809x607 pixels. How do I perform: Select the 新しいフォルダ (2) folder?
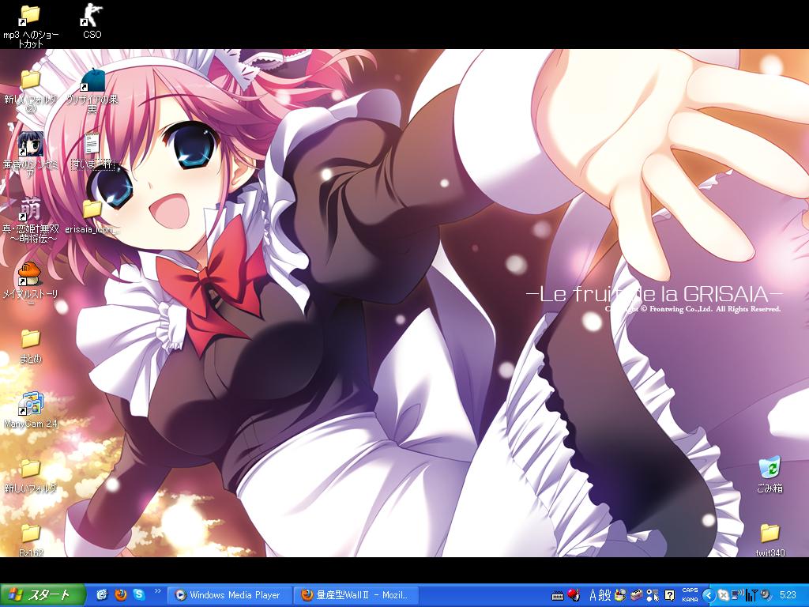pos(30,80)
